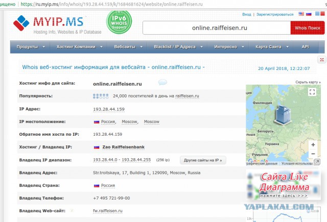Click the address Str.troitskaya, 17 text
The height and width of the screenshot is (222, 327).
click(x=147, y=172)
